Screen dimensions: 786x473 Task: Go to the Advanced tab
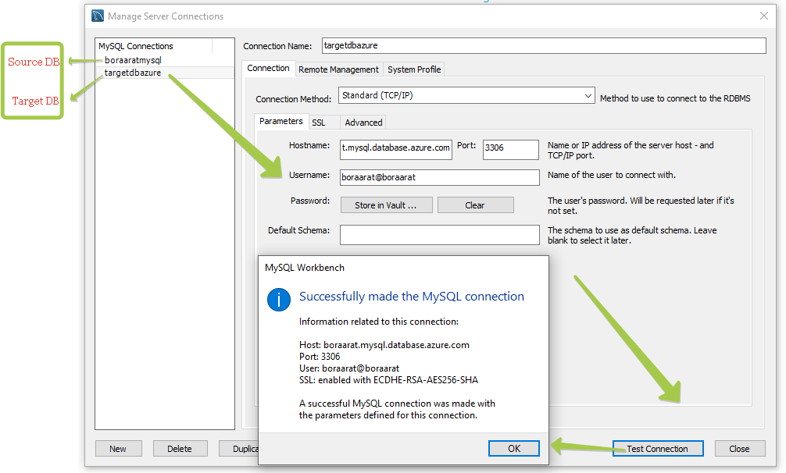pyautogui.click(x=363, y=123)
